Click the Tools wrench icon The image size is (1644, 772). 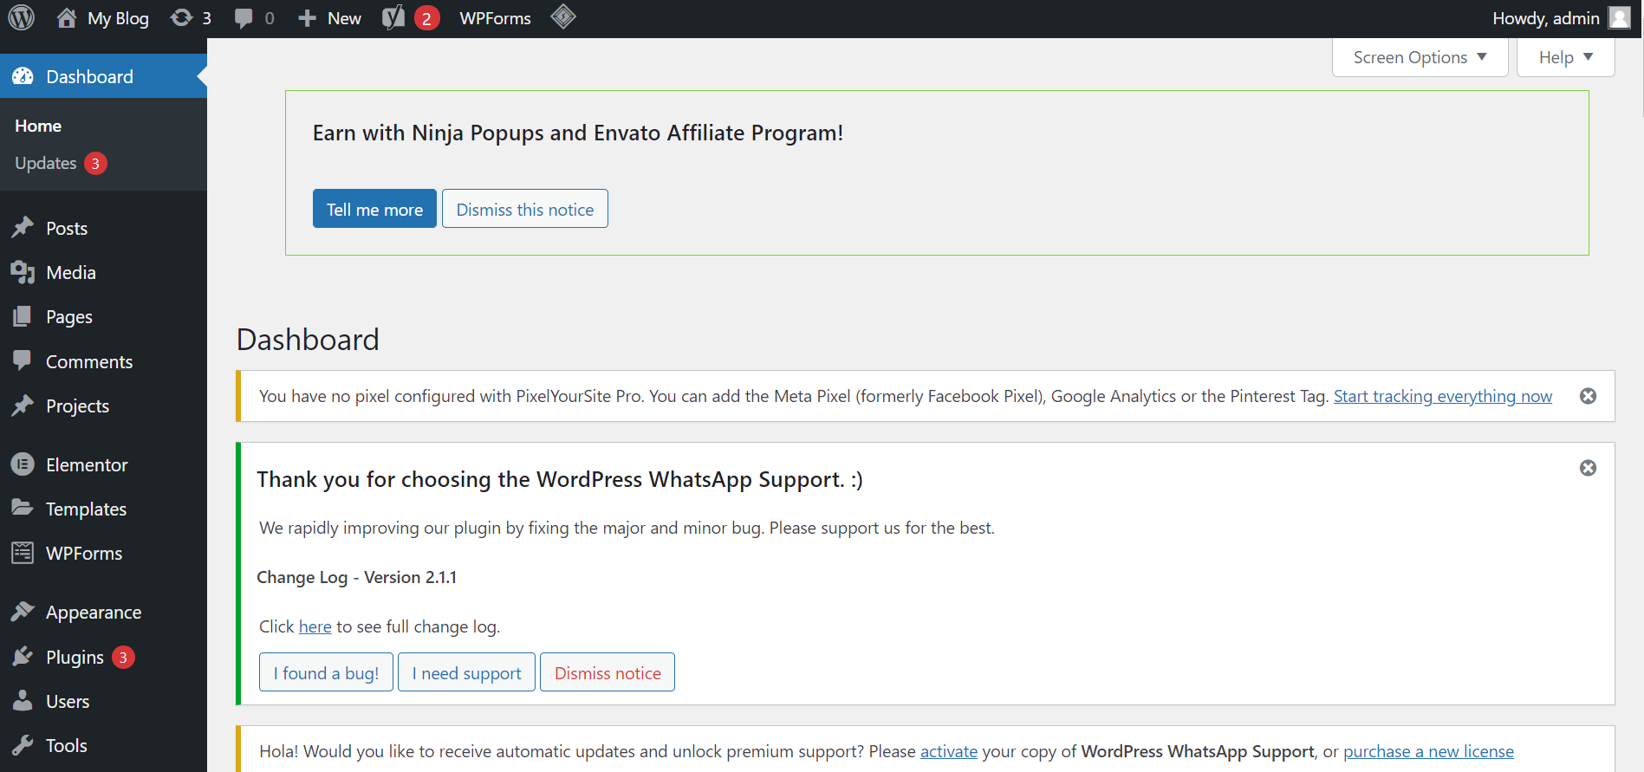[23, 745]
